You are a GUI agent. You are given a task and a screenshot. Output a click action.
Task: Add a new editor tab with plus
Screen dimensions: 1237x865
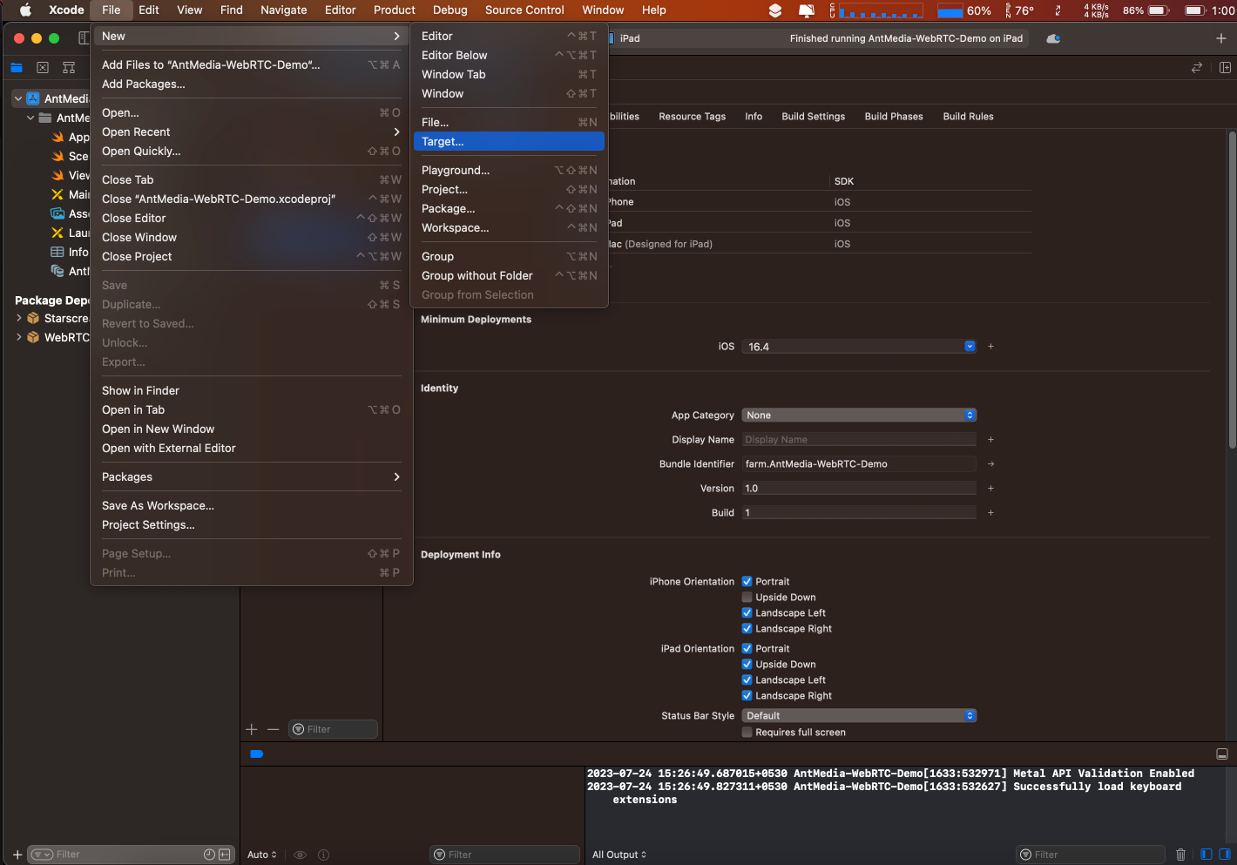coord(1220,38)
